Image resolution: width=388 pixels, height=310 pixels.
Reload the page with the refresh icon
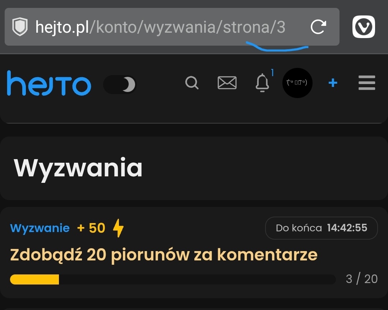coord(318,27)
